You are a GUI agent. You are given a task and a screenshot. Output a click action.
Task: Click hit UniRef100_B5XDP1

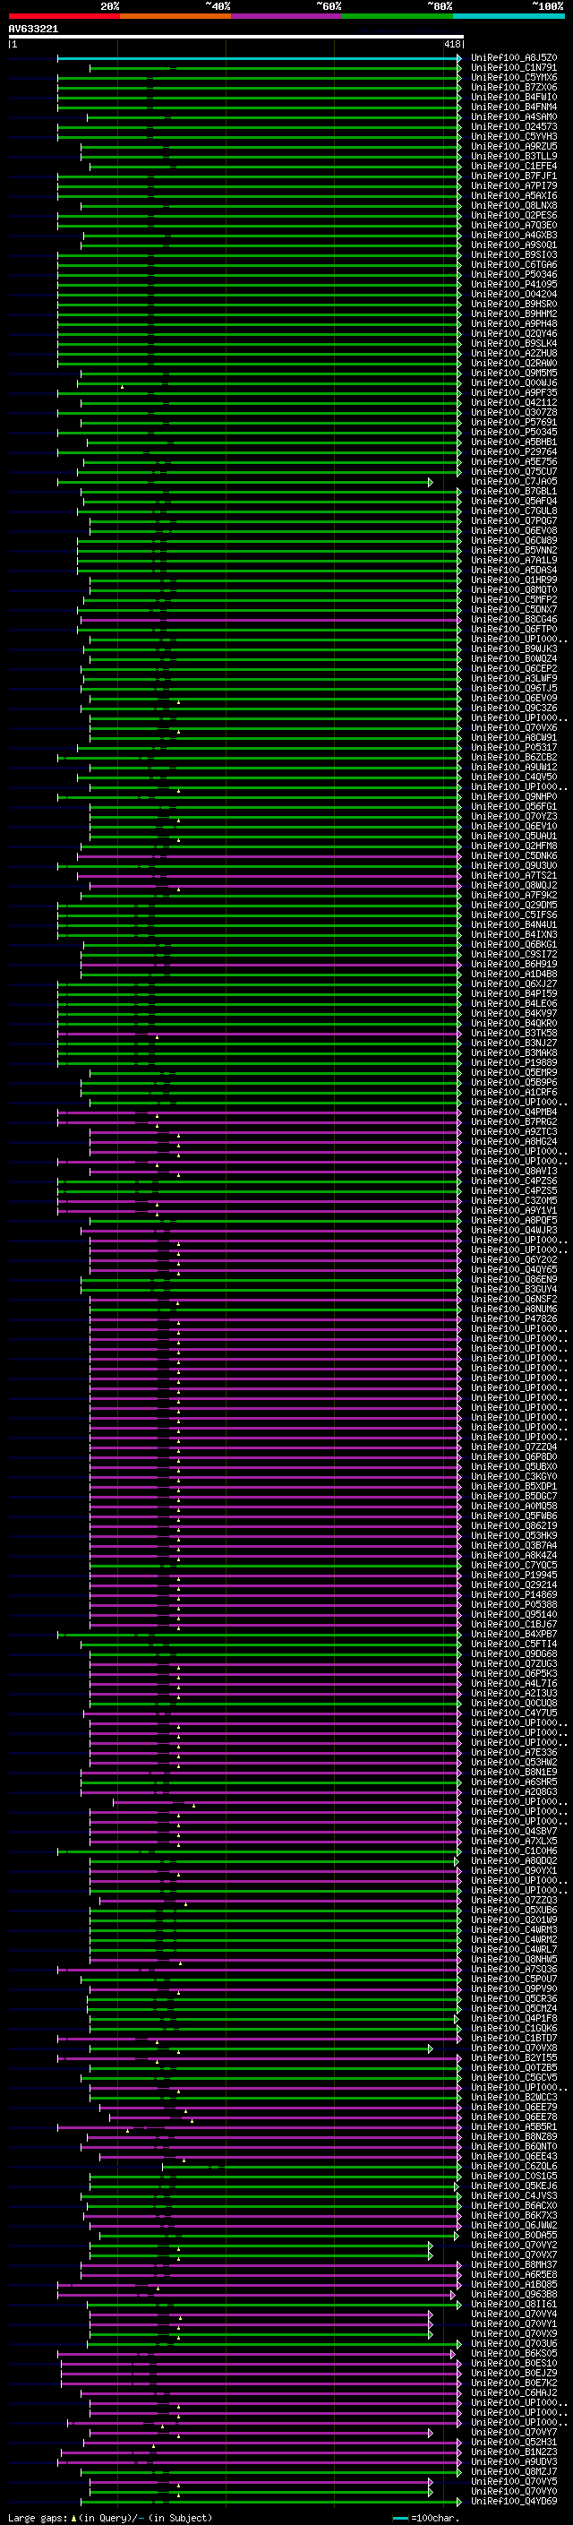point(514,1487)
